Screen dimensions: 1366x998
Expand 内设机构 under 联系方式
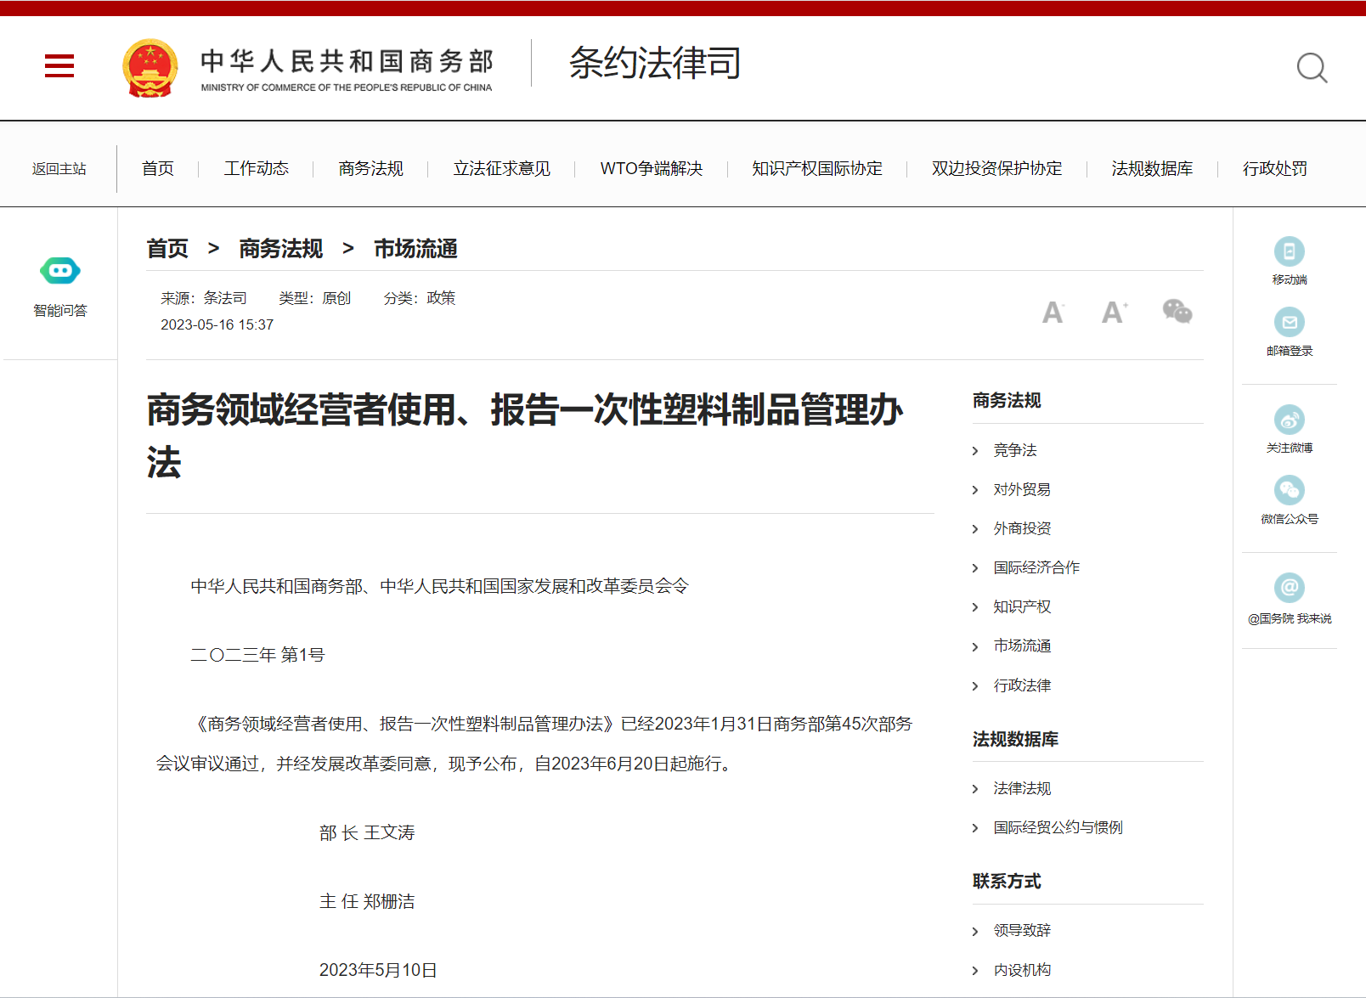tap(1021, 969)
